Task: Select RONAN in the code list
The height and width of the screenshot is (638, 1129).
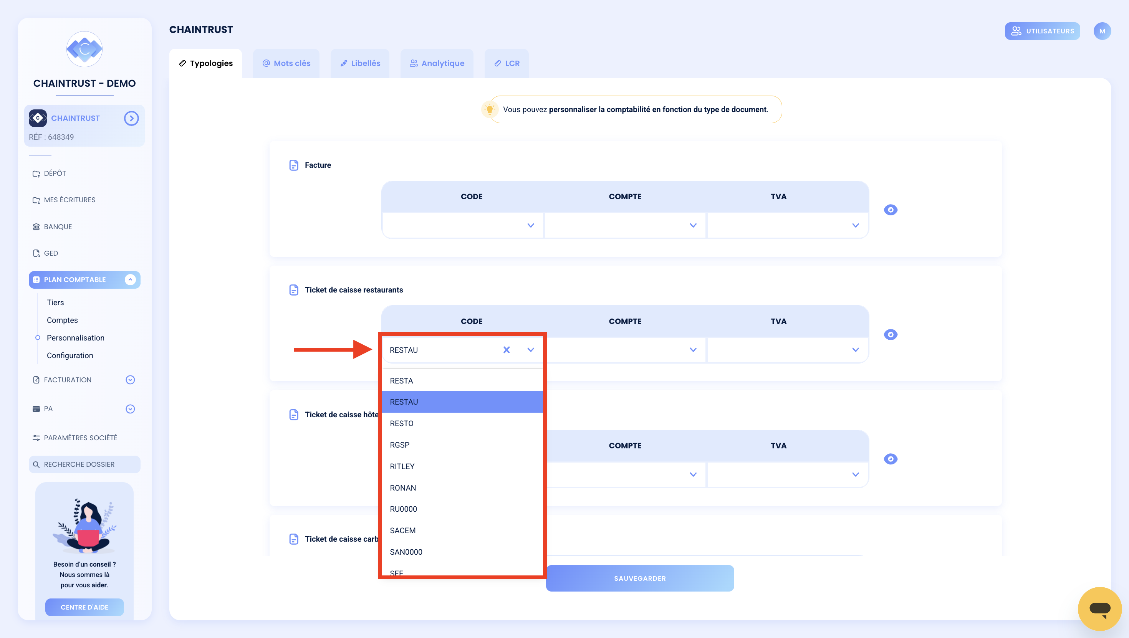Action: pos(462,488)
